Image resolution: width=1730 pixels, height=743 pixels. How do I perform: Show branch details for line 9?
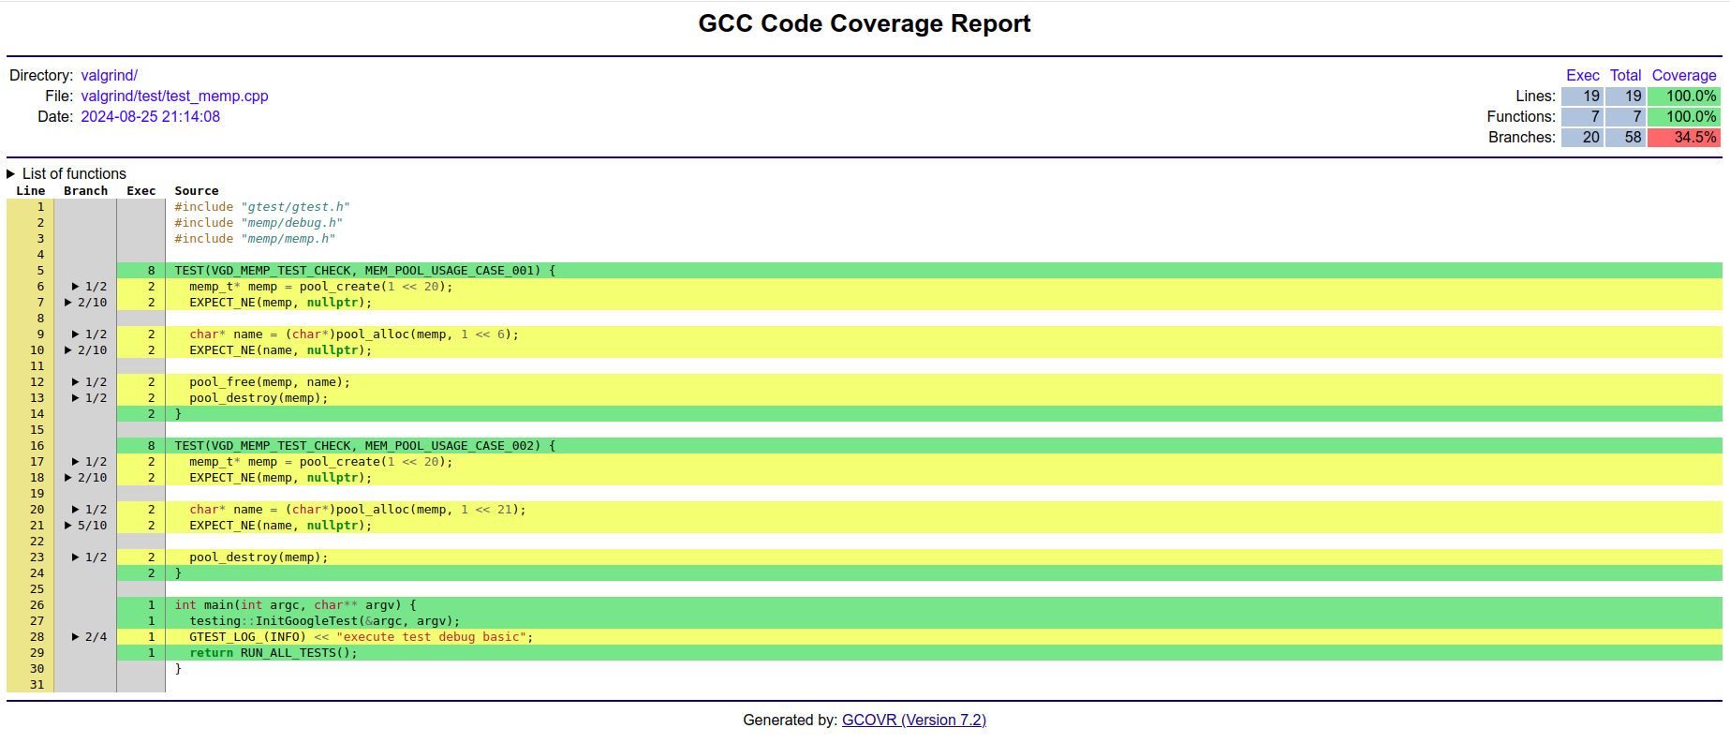[x=89, y=334]
